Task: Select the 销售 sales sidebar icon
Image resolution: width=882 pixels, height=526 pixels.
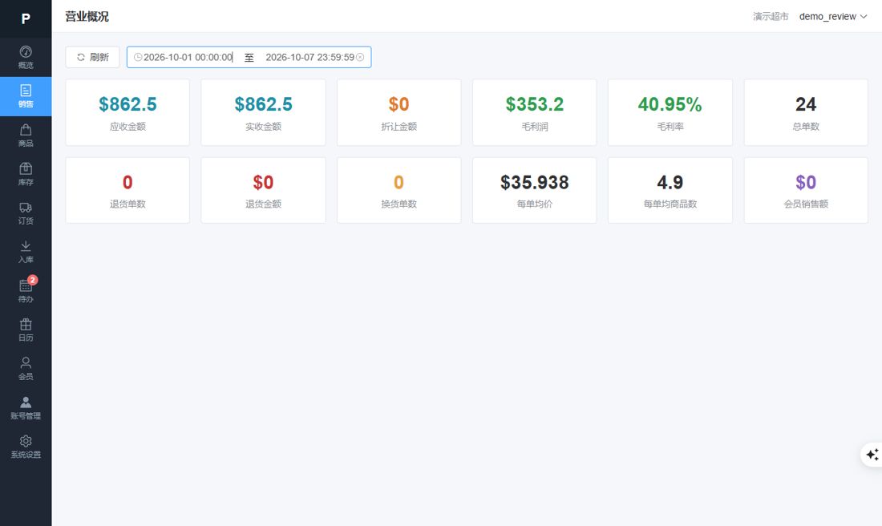Action: (26, 96)
